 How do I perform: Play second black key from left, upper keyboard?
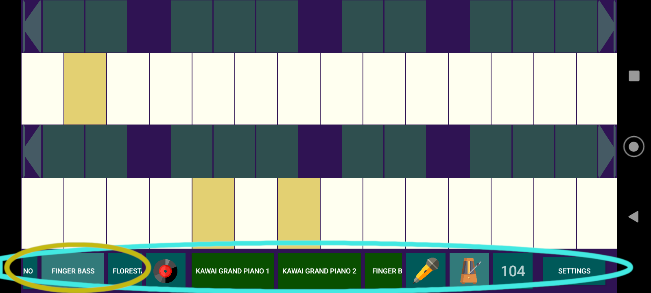point(106,26)
